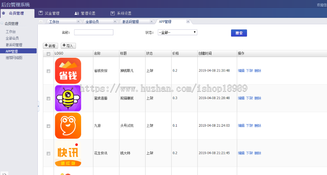Image resolution: width=327 pixels, height=175 pixels.
Task: Click the orange 九游 app logo
Action: coord(68,126)
